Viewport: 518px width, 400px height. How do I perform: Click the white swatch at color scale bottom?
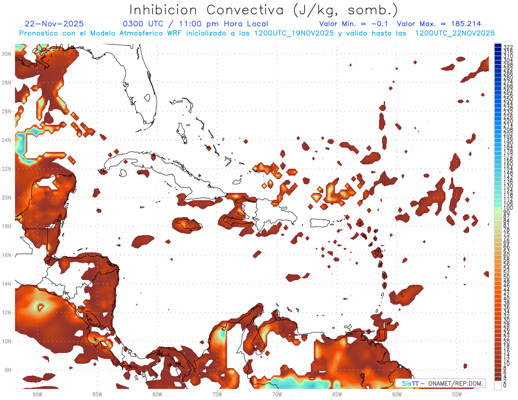[498, 386]
